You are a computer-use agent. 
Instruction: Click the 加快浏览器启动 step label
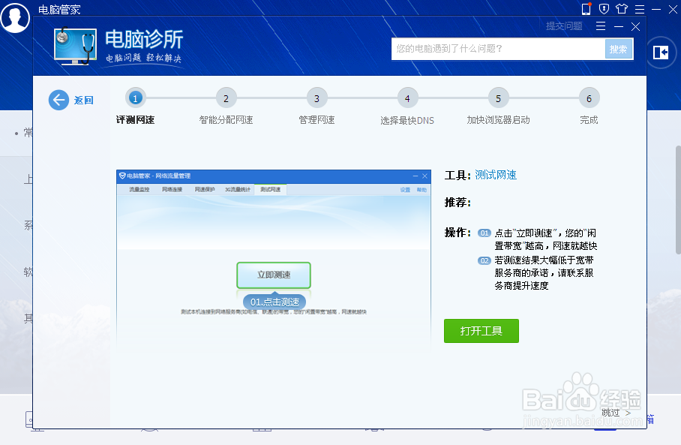498,120
